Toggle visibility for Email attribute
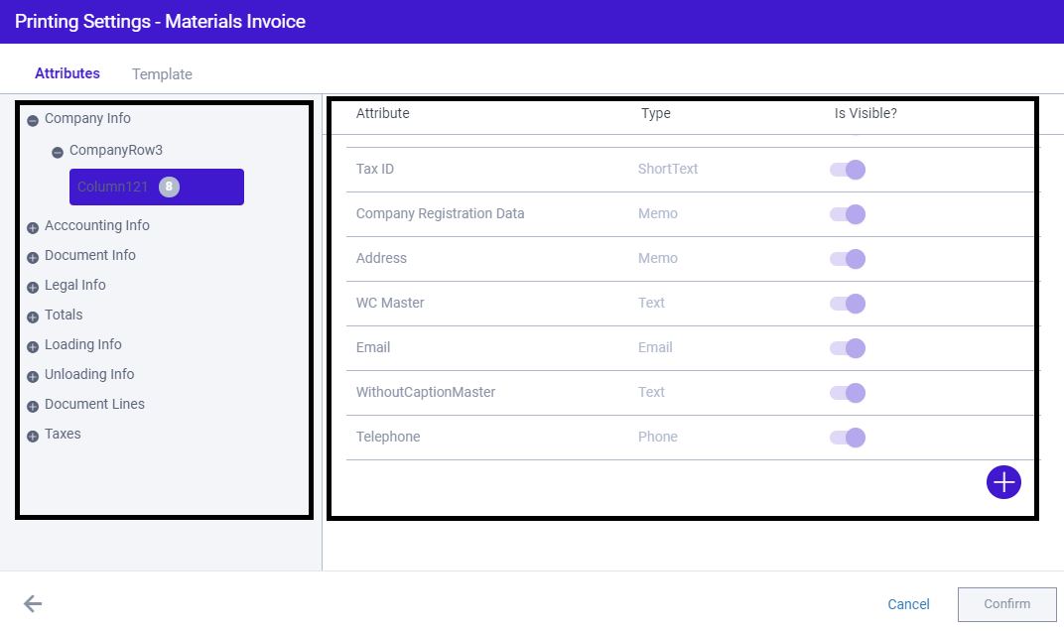The width and height of the screenshot is (1064, 633). pos(848,348)
